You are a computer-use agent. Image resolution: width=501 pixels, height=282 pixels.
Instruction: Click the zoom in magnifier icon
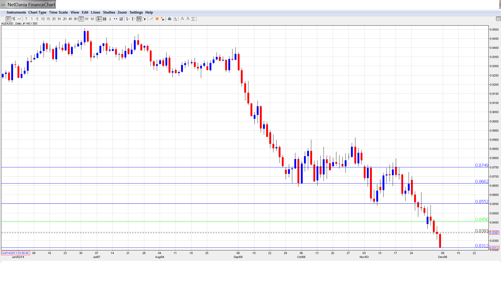pos(182,19)
